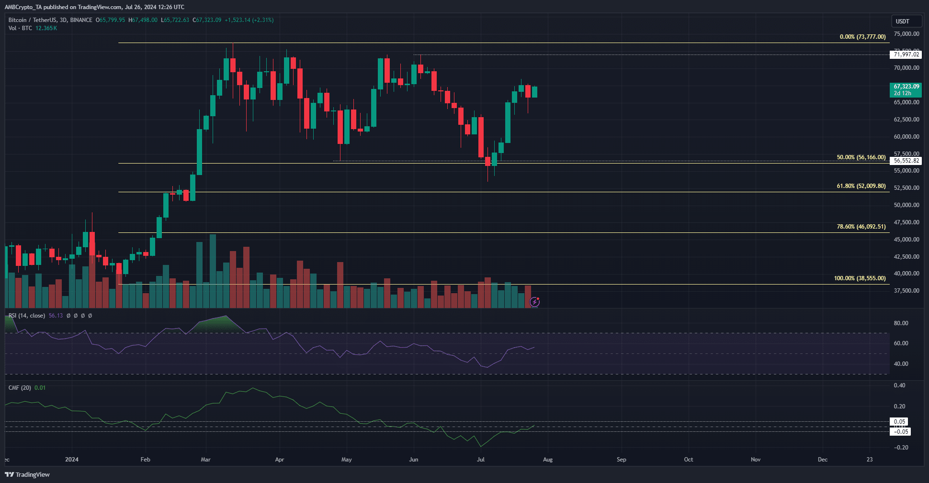Click the 75,000.00 price axis label
929x483 pixels.
tap(906, 34)
